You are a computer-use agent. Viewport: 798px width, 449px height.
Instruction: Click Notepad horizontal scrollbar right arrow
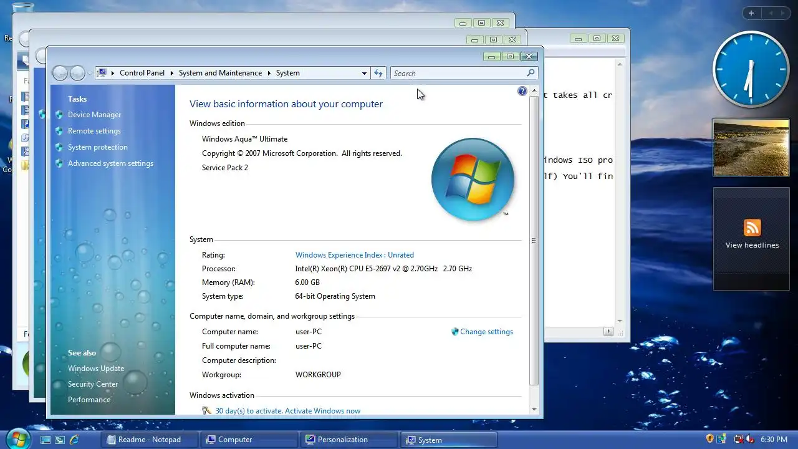point(608,332)
